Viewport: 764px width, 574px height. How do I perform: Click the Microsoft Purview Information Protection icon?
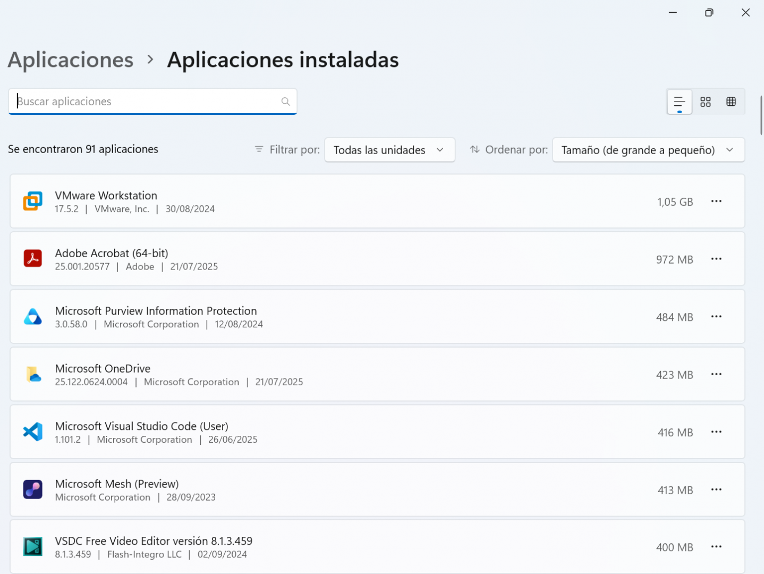coord(33,316)
